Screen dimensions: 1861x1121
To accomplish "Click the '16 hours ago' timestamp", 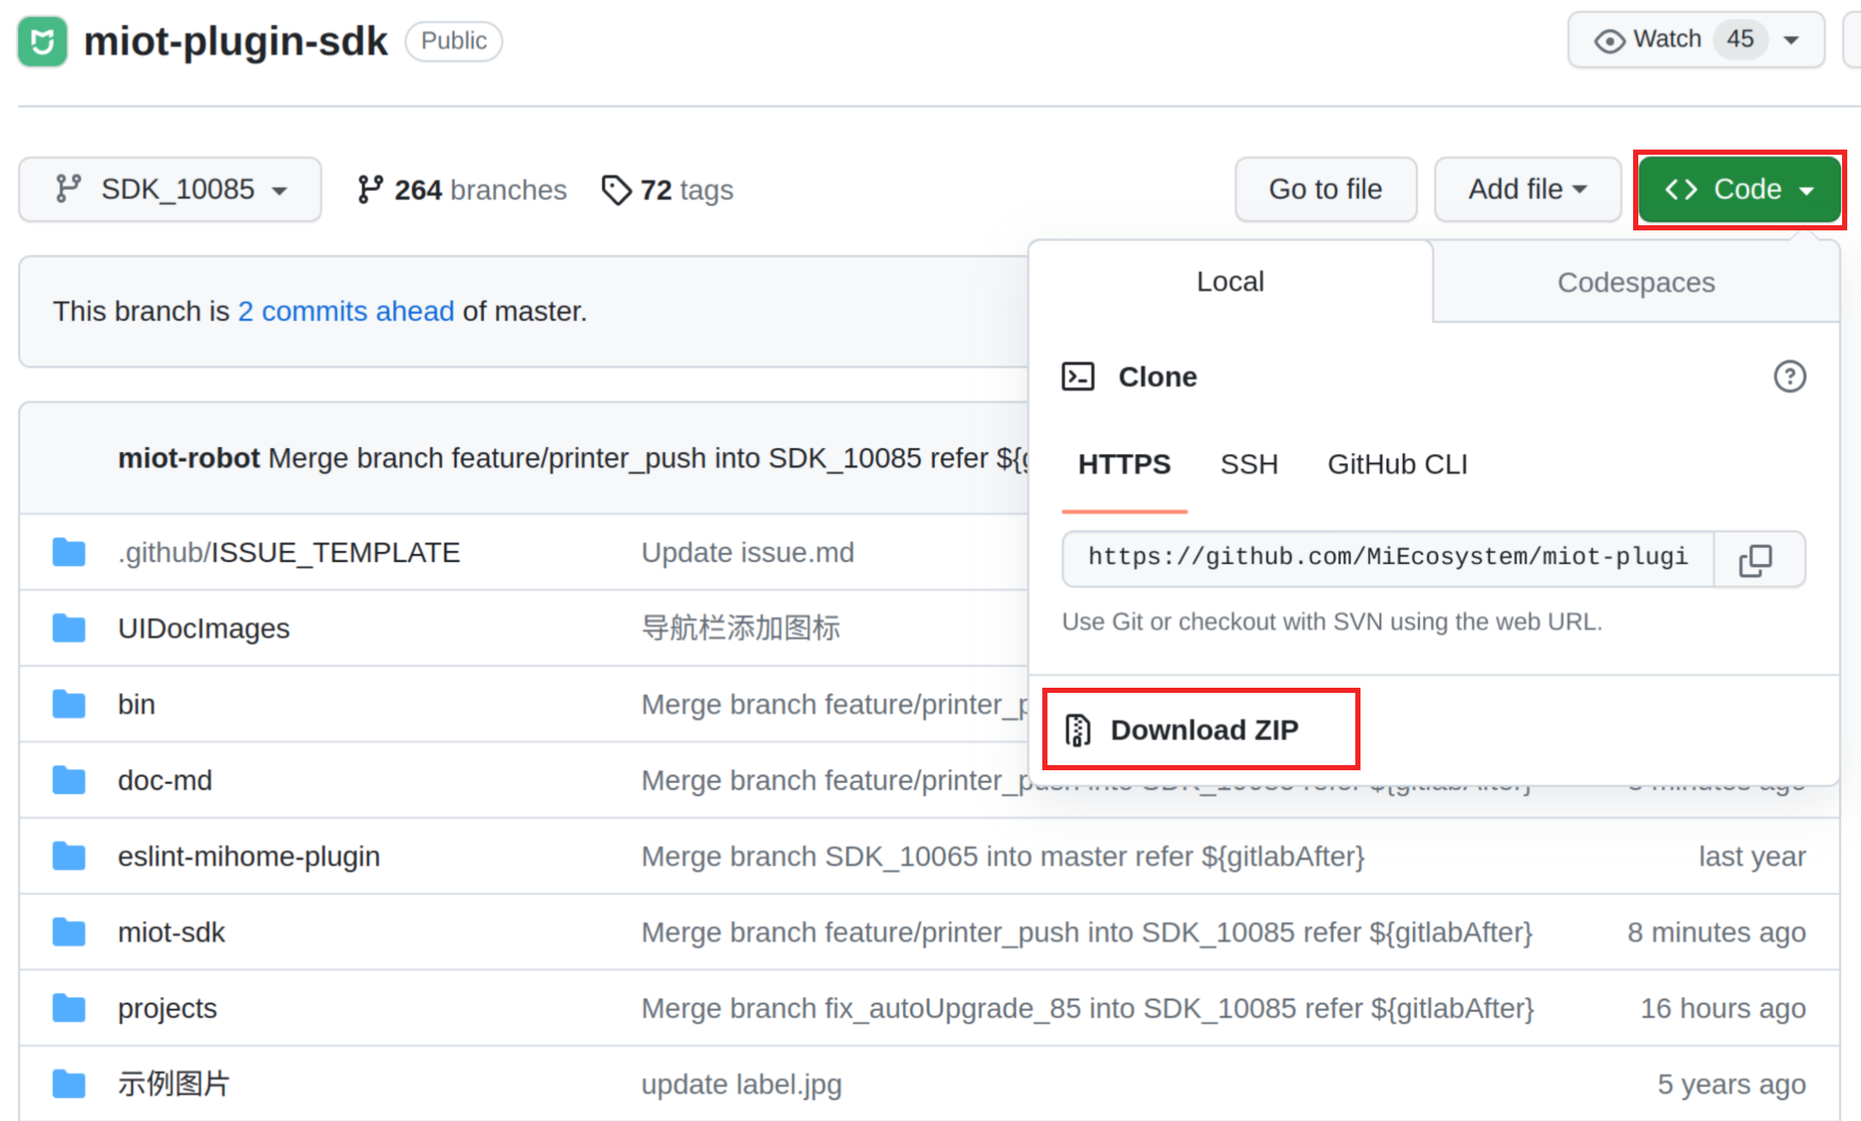I will pyautogui.click(x=1723, y=1008).
